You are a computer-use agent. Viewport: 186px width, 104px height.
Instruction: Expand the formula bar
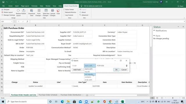(184, 21)
